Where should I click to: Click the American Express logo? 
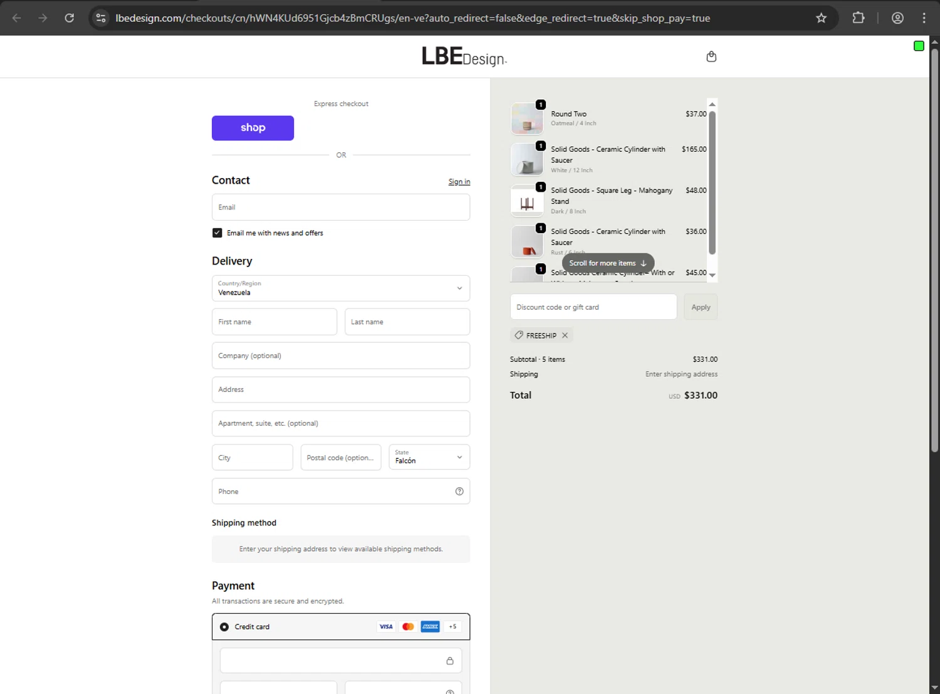(x=430, y=627)
